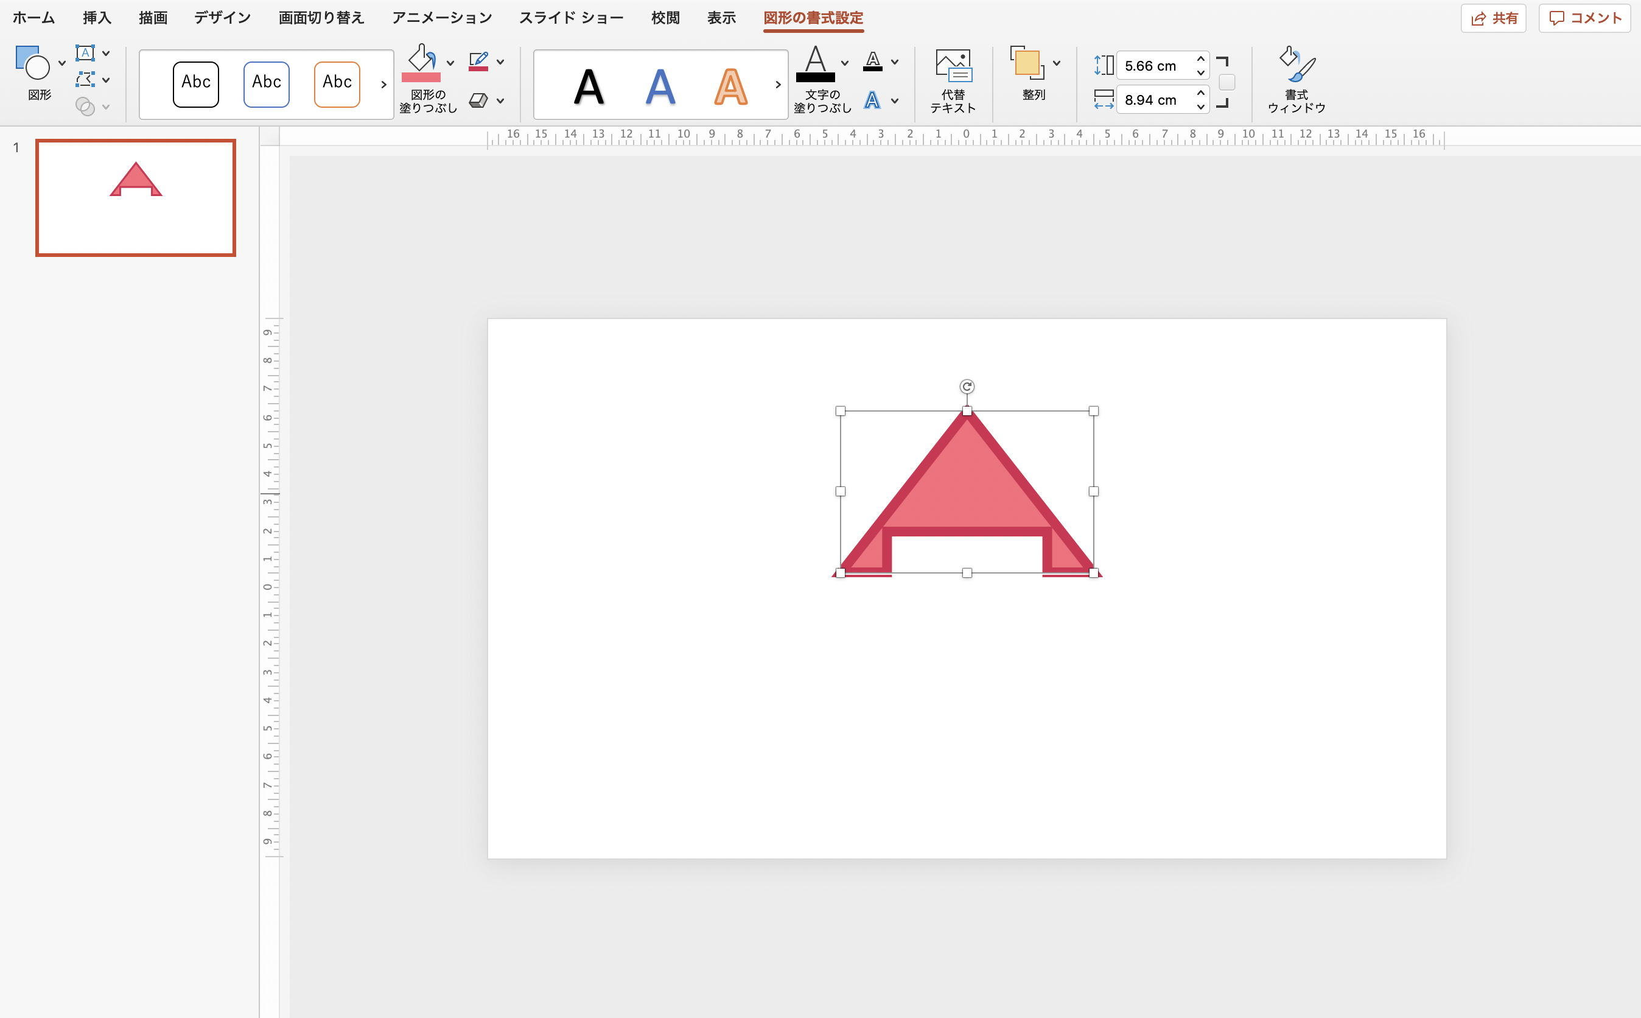Apply black A WordArt style
Image resolution: width=1641 pixels, height=1018 pixels.
tap(589, 86)
